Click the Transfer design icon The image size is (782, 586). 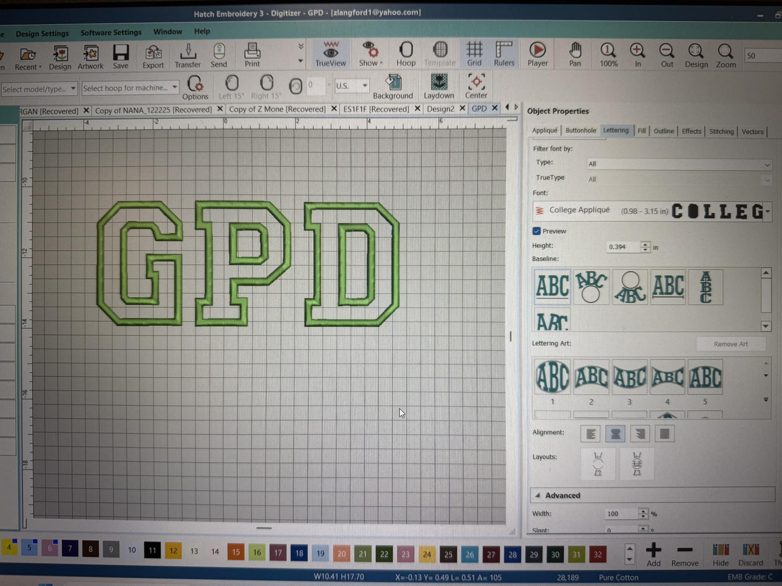tap(187, 56)
